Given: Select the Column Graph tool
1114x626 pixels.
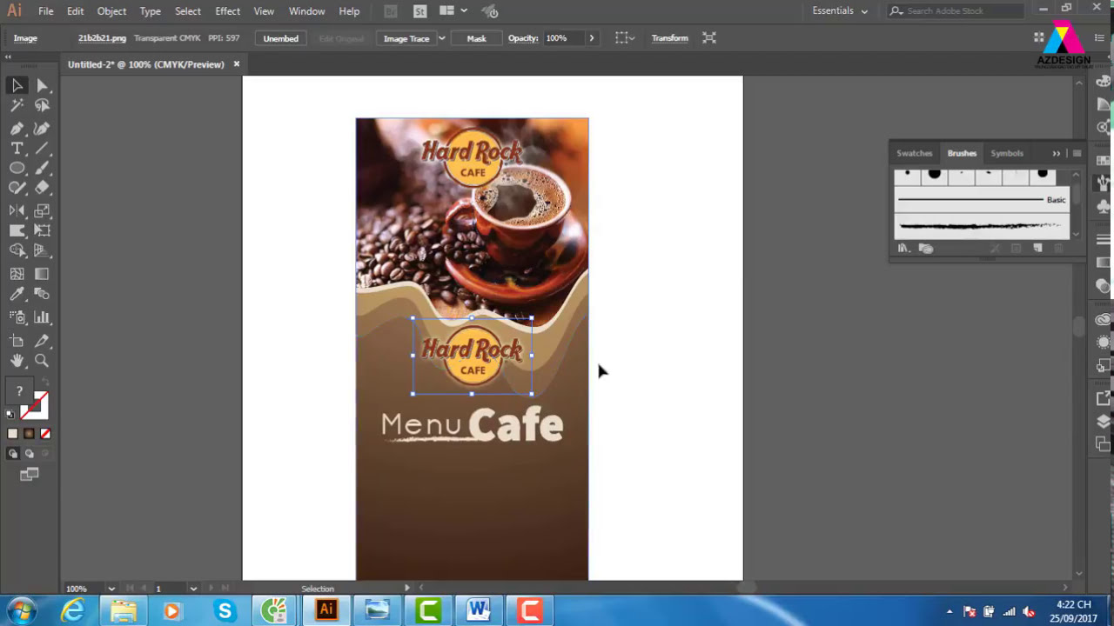Looking at the screenshot, I should (x=43, y=318).
